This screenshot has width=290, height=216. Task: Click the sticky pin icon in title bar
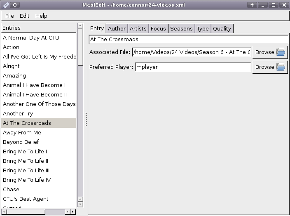pos(15,5)
